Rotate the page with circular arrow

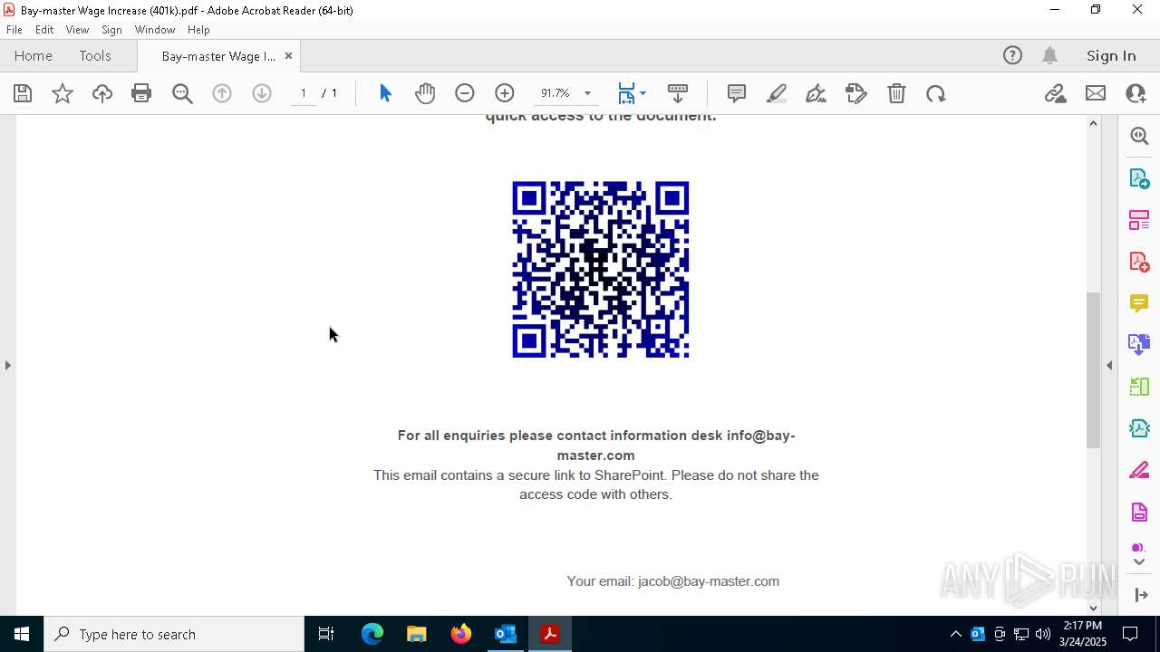click(x=936, y=93)
